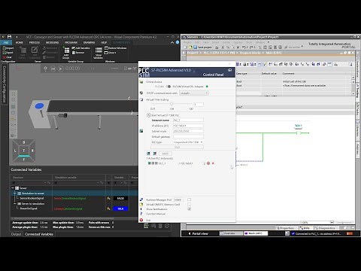Reset the simulation to the start
This screenshot has width=361, height=271.
(53, 69)
